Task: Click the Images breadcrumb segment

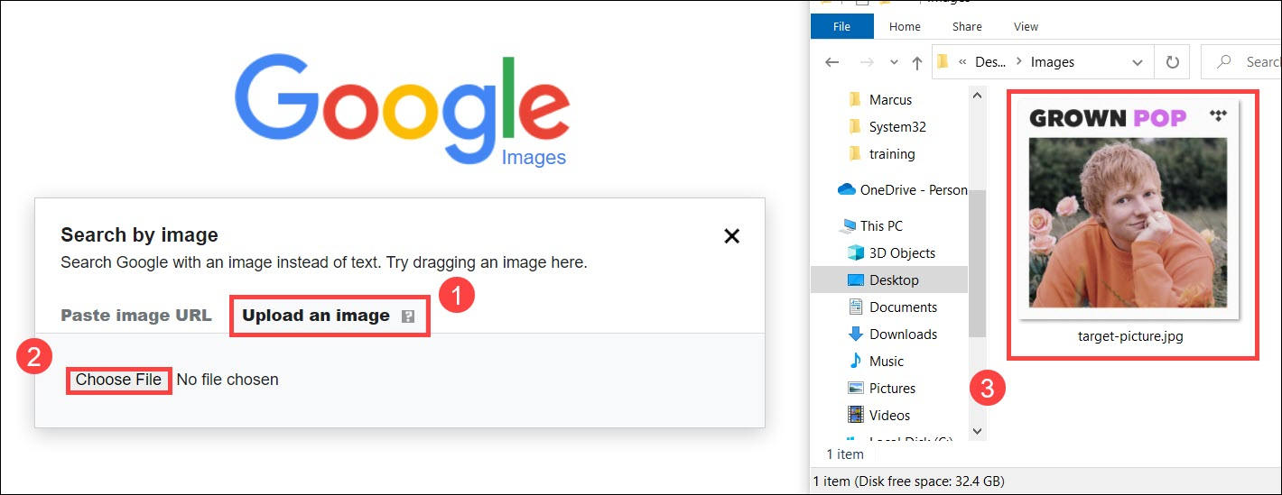Action: point(1053,62)
